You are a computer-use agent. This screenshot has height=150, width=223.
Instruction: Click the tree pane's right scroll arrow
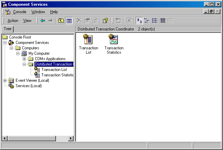70,138
